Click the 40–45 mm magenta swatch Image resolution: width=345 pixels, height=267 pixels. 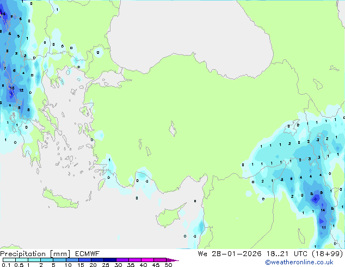point(147,260)
